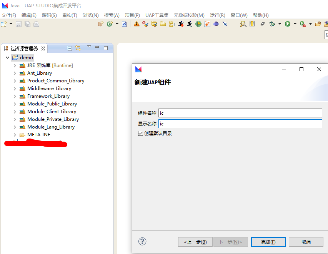Open the 文件(F) menu
This screenshot has width=328, height=254.
[x=9, y=15]
